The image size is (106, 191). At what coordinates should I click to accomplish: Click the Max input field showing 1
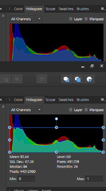click(x=94, y=179)
